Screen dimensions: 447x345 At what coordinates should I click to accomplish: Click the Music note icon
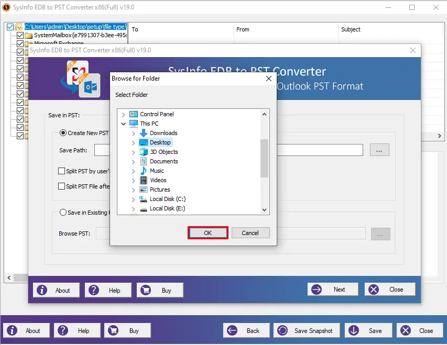tap(144, 170)
